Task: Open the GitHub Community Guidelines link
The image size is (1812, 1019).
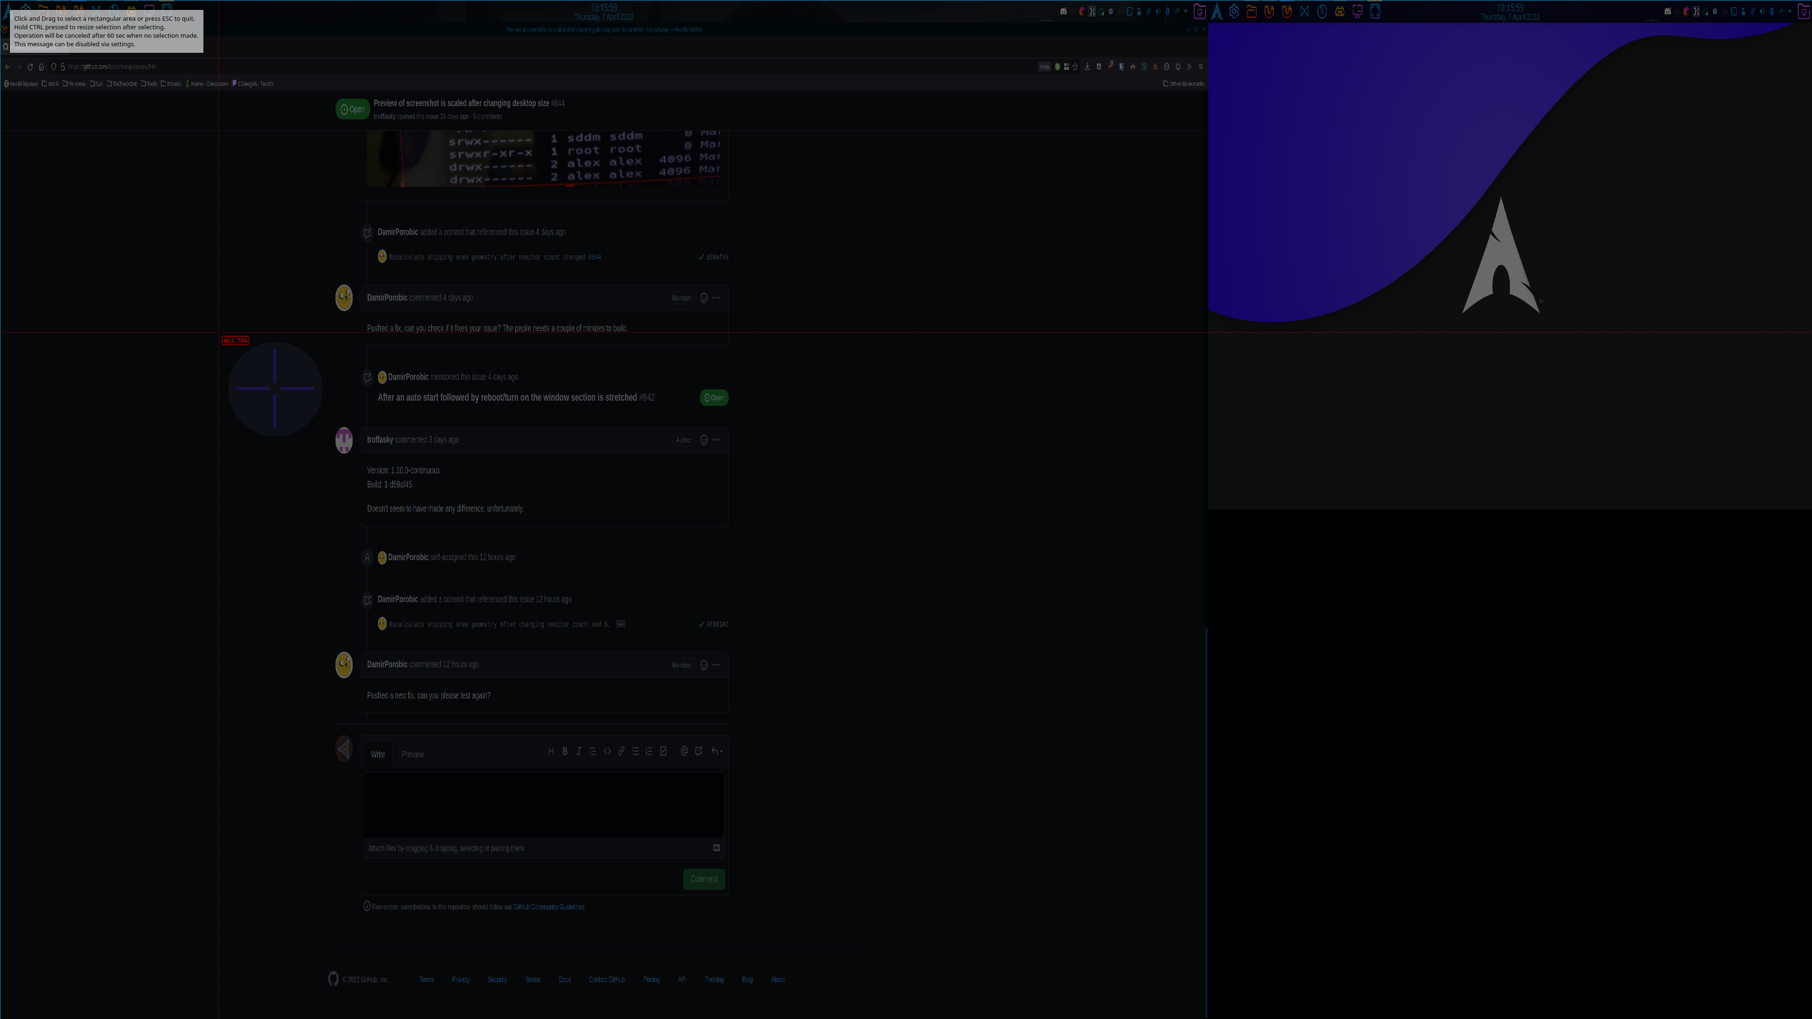Action: pos(548,907)
